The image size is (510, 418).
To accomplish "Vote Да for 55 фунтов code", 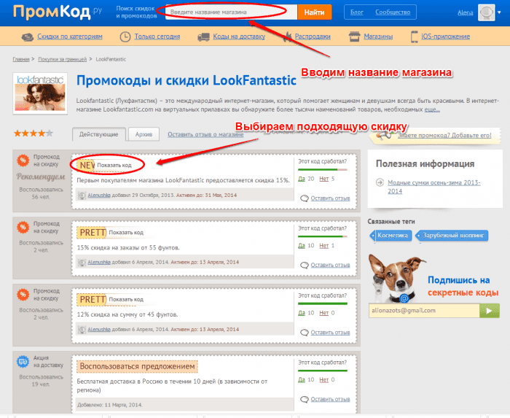I will pyautogui.click(x=302, y=245).
